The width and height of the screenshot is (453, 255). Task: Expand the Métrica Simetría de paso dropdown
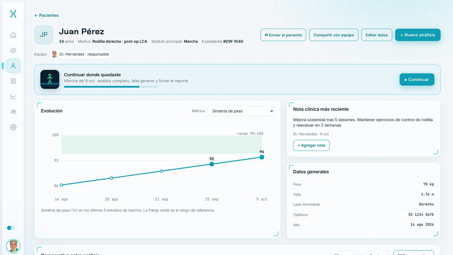tap(241, 111)
